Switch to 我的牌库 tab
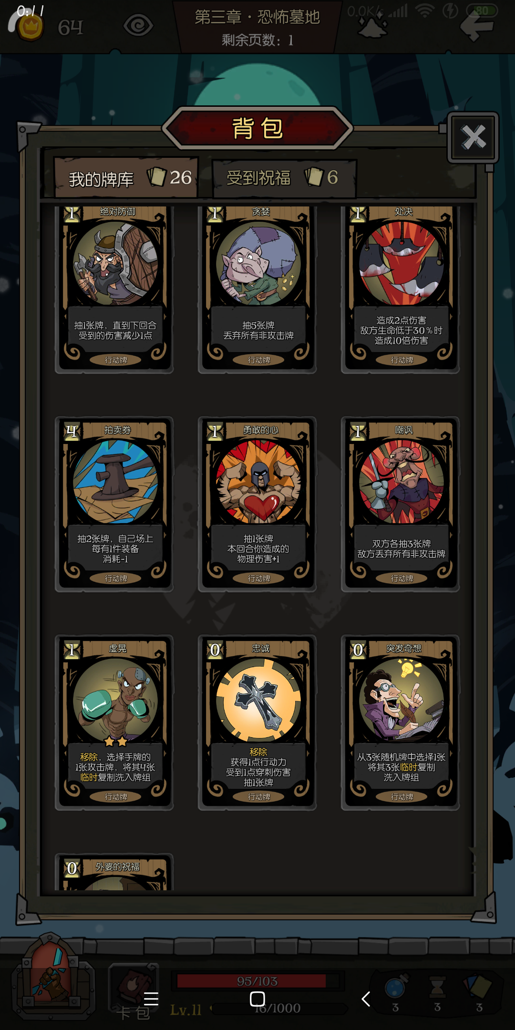 tap(126, 178)
